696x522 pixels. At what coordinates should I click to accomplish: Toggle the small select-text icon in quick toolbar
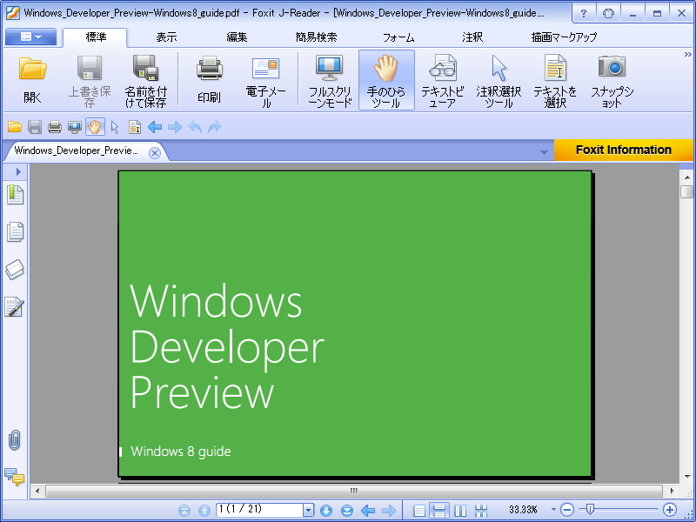(x=135, y=127)
